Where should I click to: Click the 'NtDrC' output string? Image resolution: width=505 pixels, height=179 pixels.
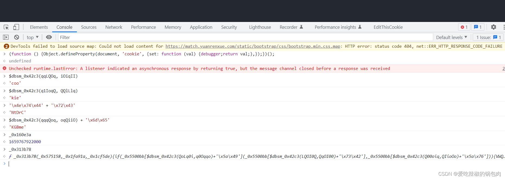[x=17, y=113]
